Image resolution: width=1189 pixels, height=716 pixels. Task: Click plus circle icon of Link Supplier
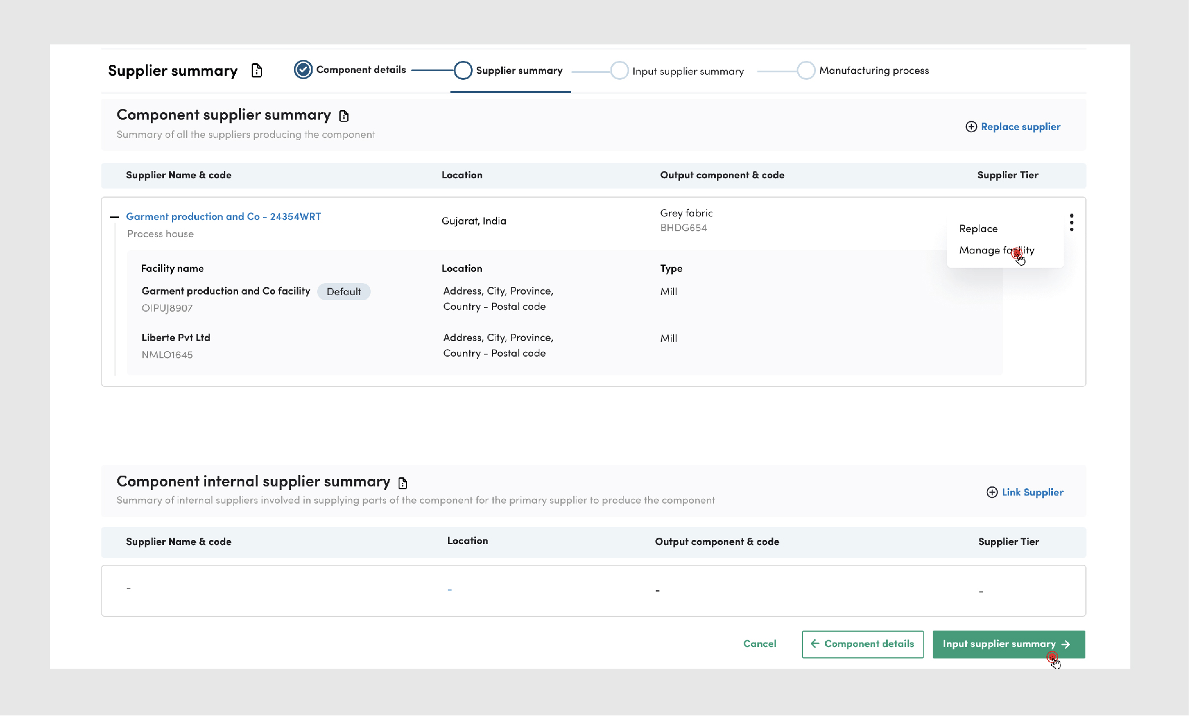[991, 493]
